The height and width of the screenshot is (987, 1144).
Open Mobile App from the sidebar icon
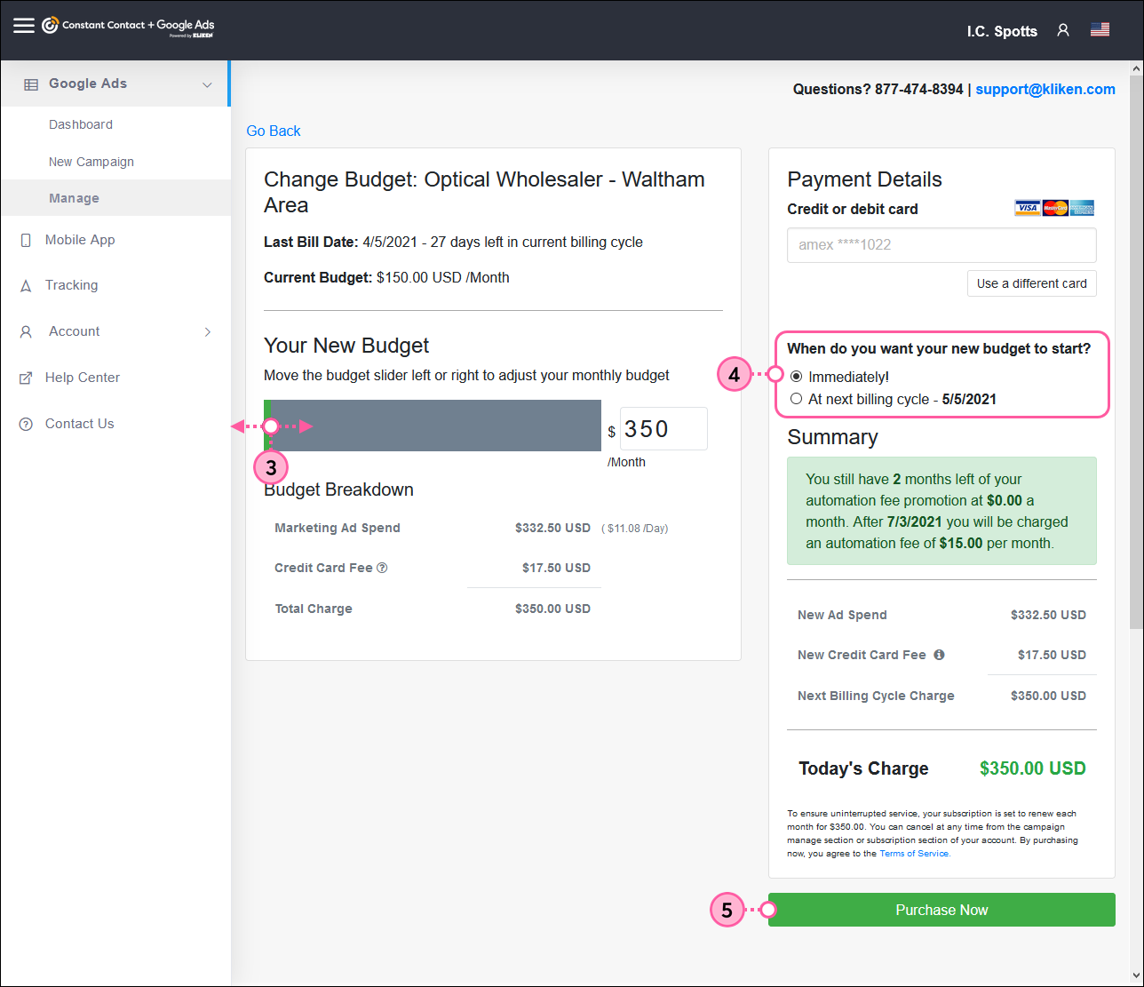[x=25, y=240]
